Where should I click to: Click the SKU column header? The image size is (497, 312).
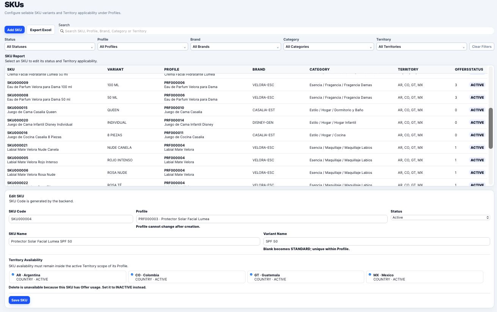pyautogui.click(x=11, y=69)
